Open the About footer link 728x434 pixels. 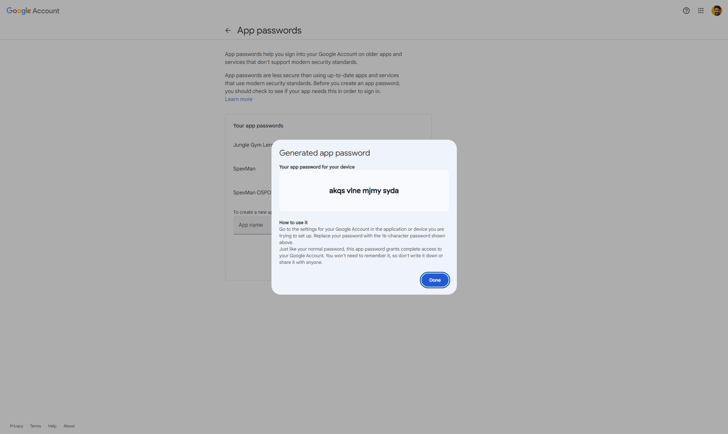click(x=69, y=426)
